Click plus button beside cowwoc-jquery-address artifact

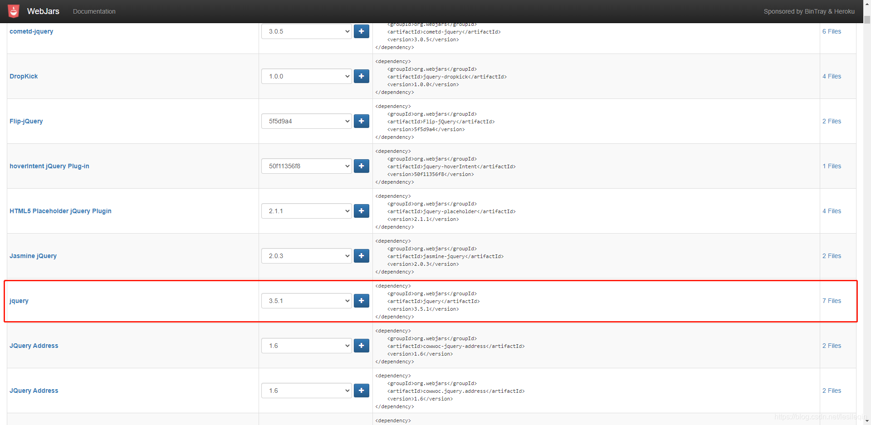[361, 346]
